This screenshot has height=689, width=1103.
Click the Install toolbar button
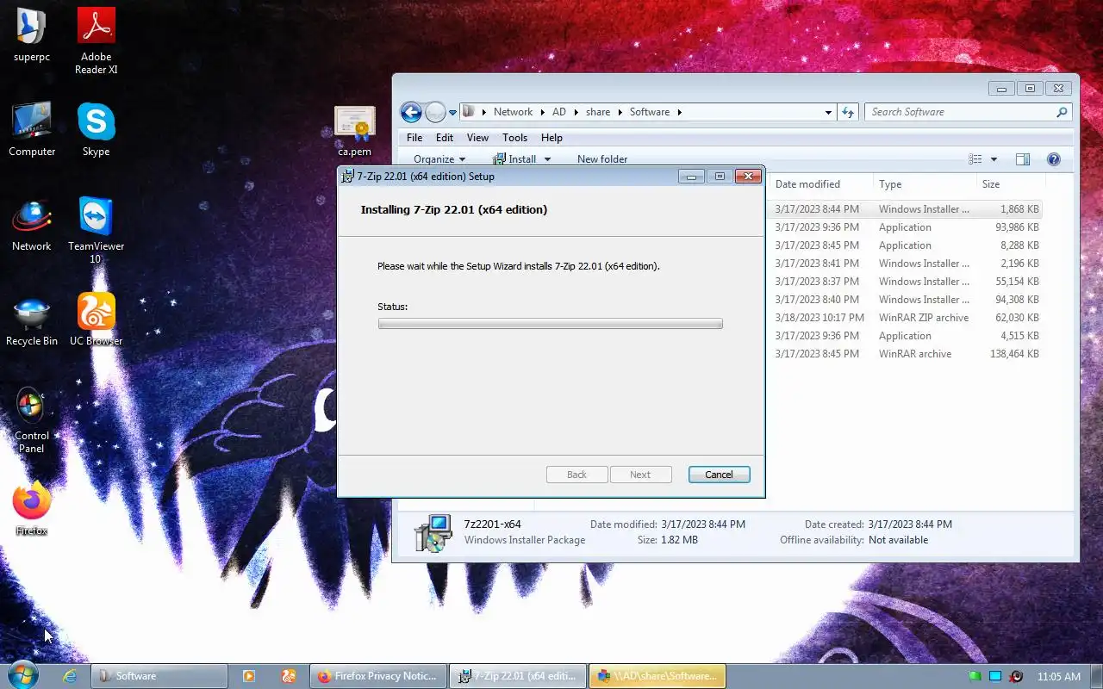(x=514, y=159)
